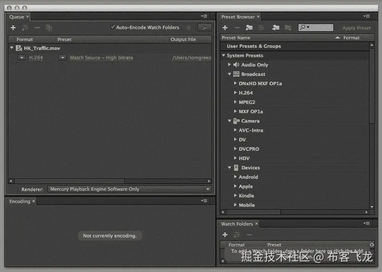
Task: Select the Encoding tab
Action: [x=20, y=201]
